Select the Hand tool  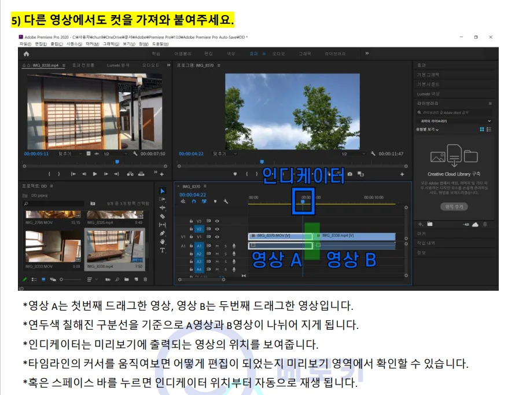click(x=162, y=242)
